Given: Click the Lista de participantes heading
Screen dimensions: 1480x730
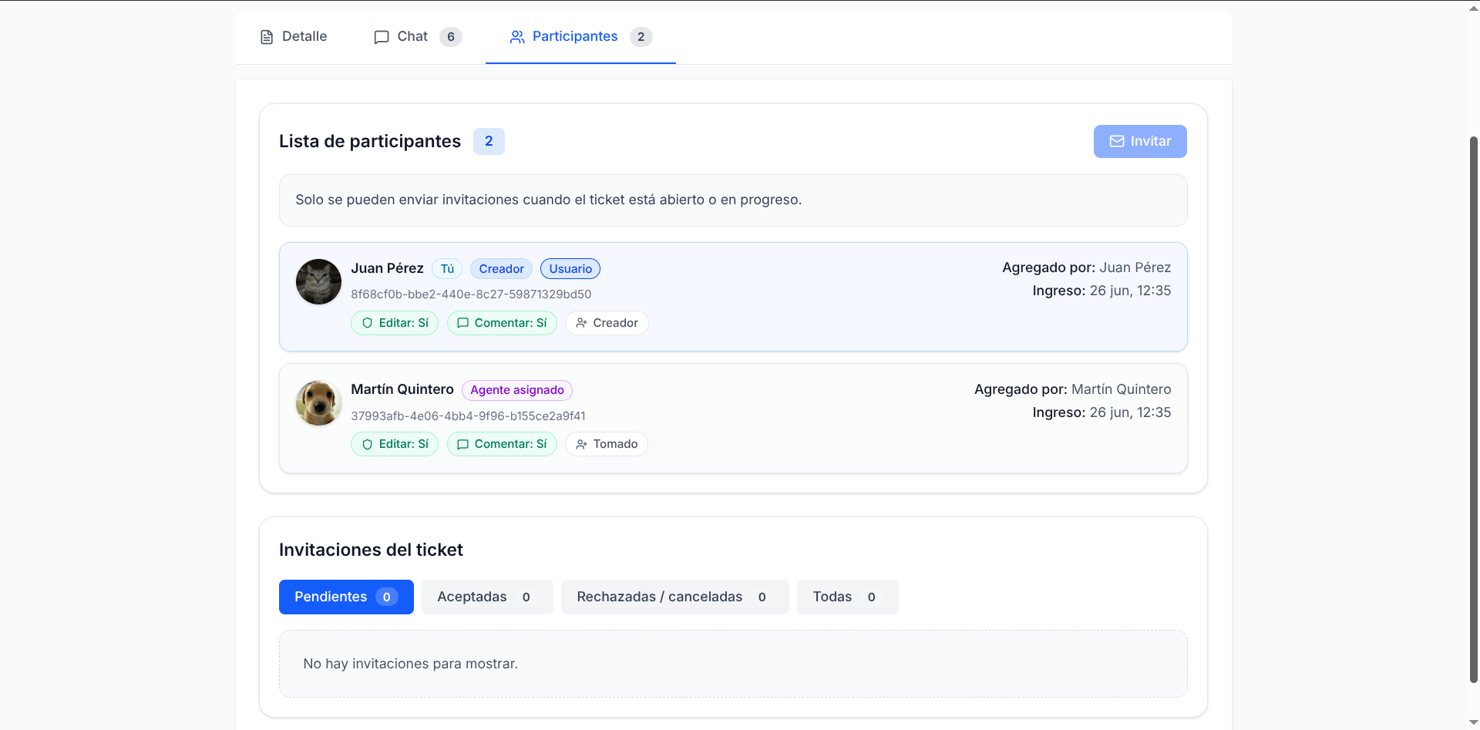Looking at the screenshot, I should [370, 141].
